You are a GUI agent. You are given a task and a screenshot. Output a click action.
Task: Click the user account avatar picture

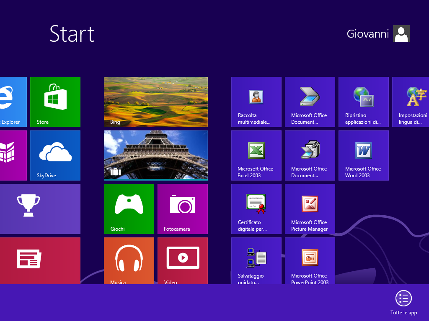(x=401, y=33)
